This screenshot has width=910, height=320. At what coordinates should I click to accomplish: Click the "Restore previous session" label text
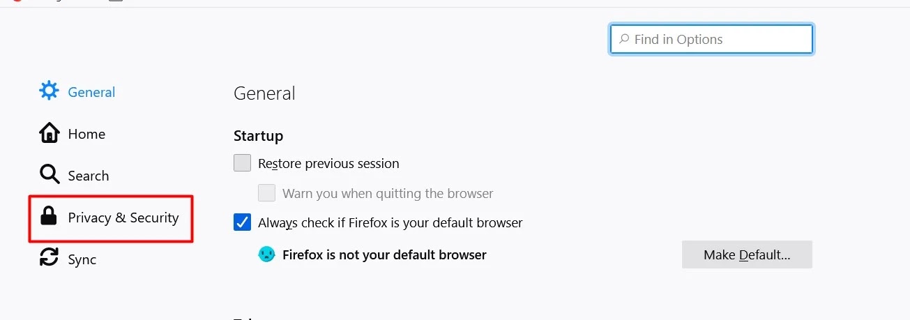point(328,164)
